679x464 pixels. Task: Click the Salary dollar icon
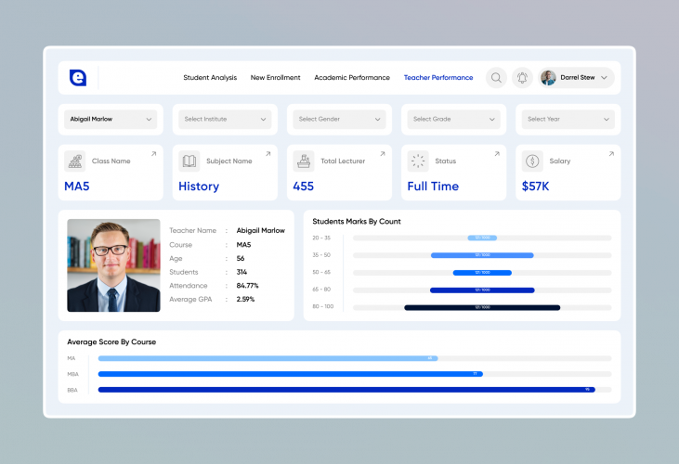532,161
